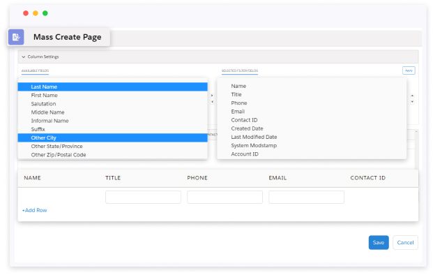Select the Selected Filter Fields tab label

[x=240, y=70]
